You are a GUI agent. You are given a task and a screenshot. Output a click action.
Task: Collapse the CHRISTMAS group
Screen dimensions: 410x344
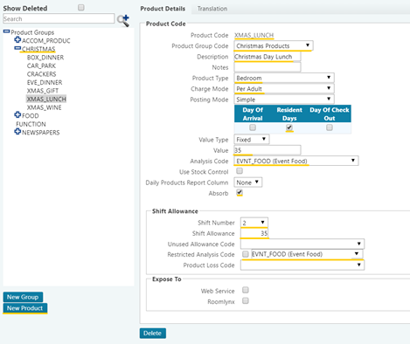pyautogui.click(x=17, y=48)
